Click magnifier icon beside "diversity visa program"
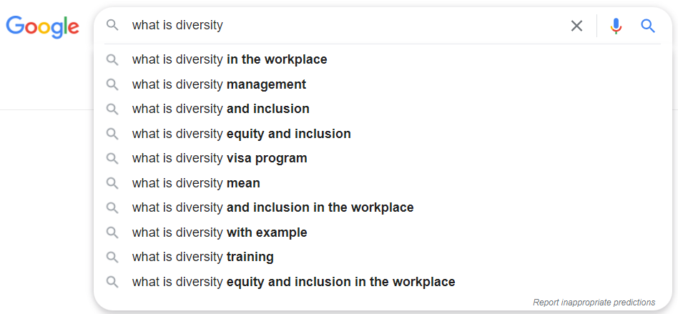 (112, 159)
